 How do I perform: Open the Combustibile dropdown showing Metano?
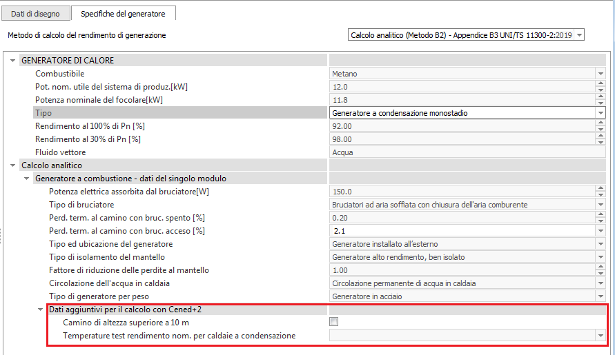(599, 74)
